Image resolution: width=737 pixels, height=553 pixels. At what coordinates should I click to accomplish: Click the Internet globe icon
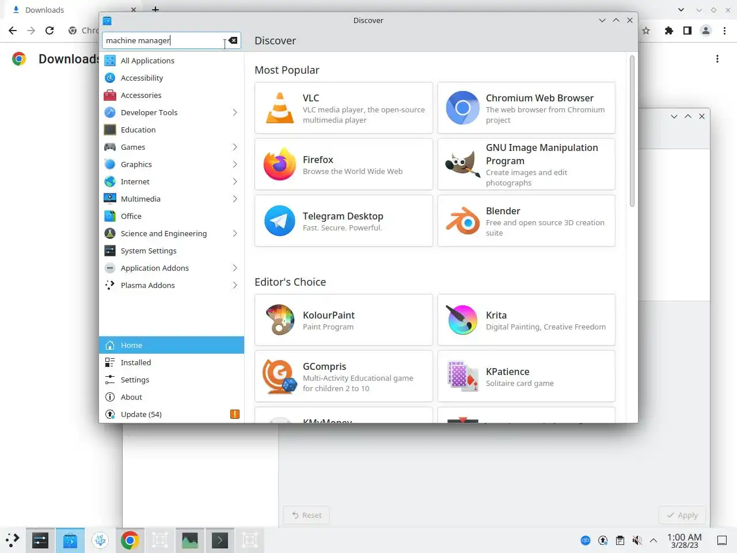pyautogui.click(x=110, y=181)
